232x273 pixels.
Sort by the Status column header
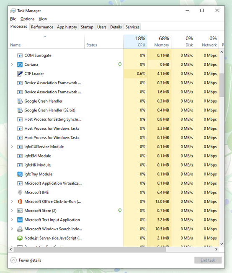tap(104, 42)
